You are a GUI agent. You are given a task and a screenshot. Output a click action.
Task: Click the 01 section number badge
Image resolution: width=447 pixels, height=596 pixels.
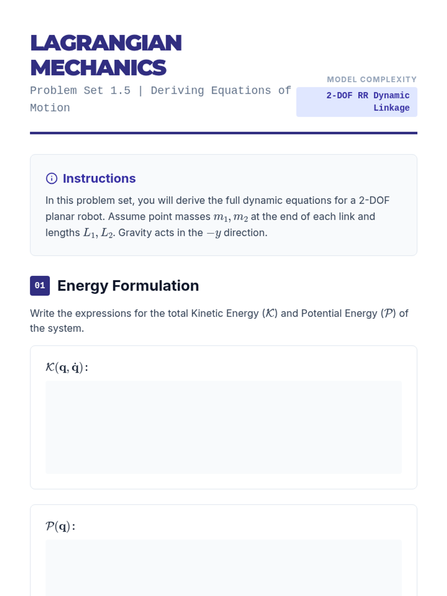coord(40,286)
